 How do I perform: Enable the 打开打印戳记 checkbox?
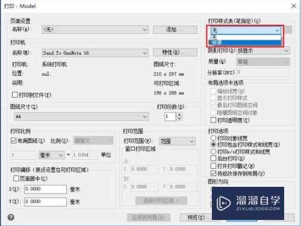213,166
